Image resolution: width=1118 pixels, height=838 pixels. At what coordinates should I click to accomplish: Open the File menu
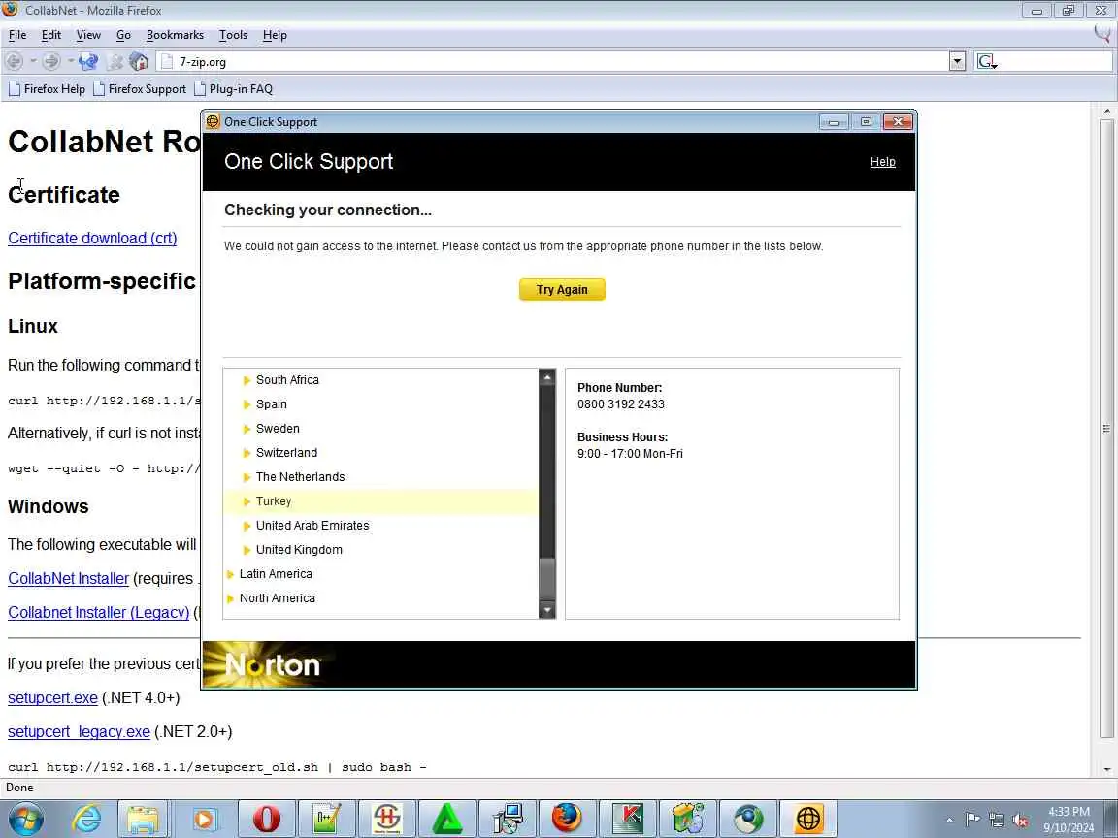click(17, 35)
